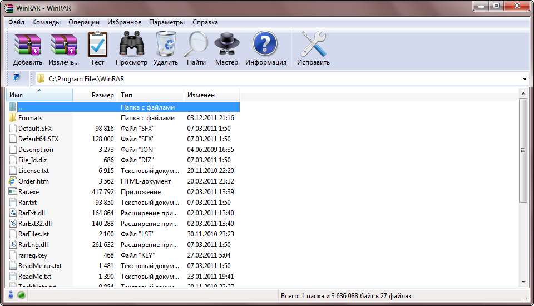This screenshot has height=306, width=534.
Task: Open Найти (Find) magnifier icon
Action: 196,45
